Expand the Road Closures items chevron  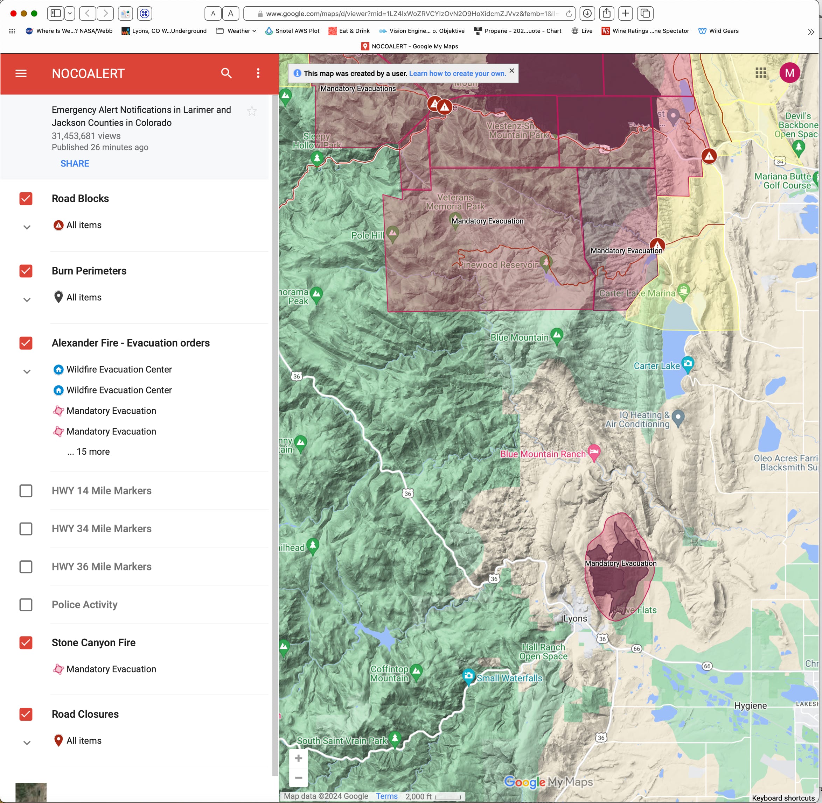[x=27, y=743]
